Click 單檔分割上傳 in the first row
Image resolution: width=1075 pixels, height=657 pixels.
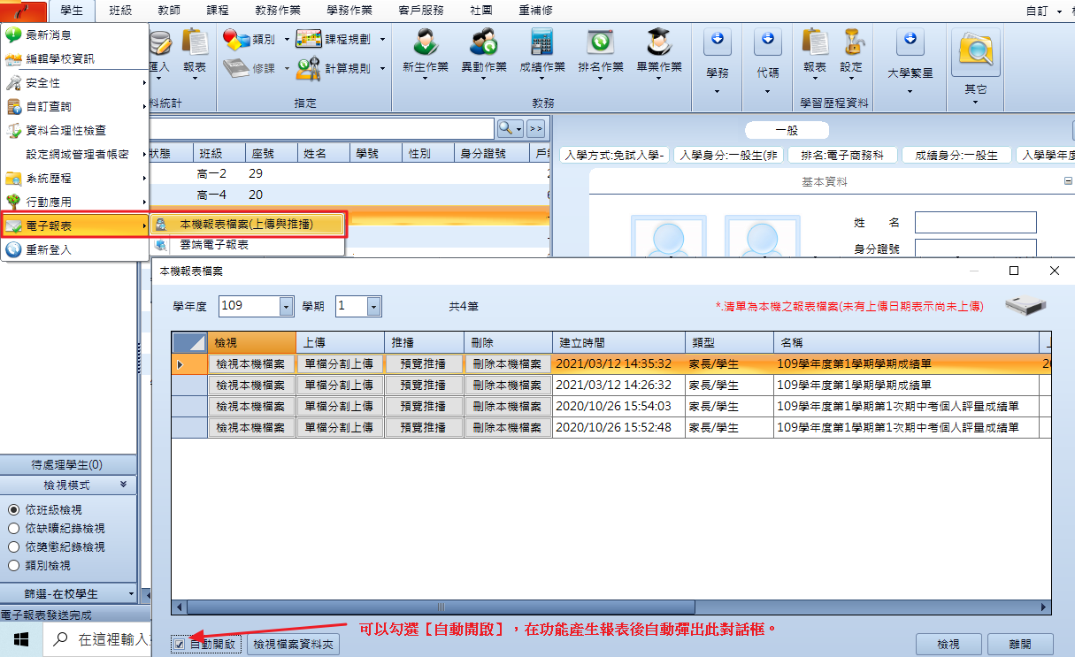pos(340,363)
